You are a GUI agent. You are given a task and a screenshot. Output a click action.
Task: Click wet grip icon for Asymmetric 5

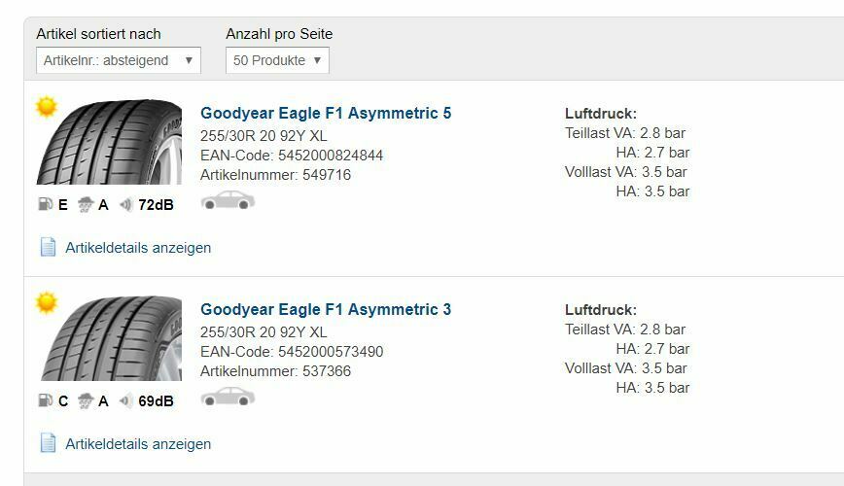click(85, 205)
